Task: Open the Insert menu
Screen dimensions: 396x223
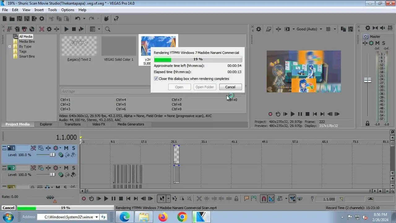Action: tap(39, 10)
